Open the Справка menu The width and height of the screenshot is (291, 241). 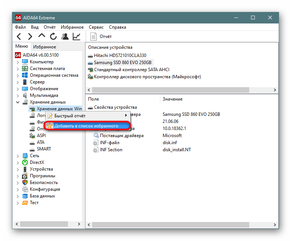(x=118, y=27)
